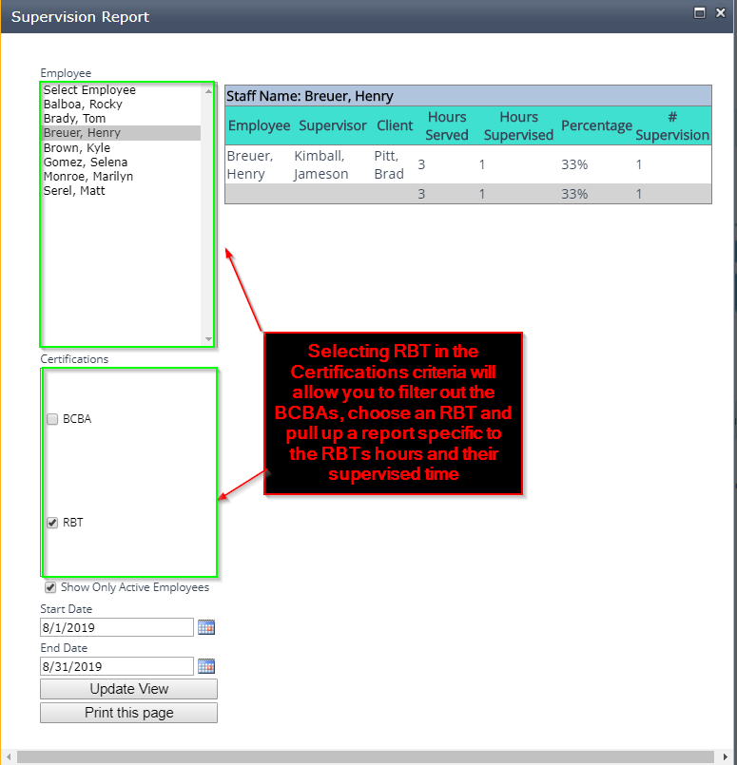
Task: Click the Start Date input field
Action: coord(117,627)
